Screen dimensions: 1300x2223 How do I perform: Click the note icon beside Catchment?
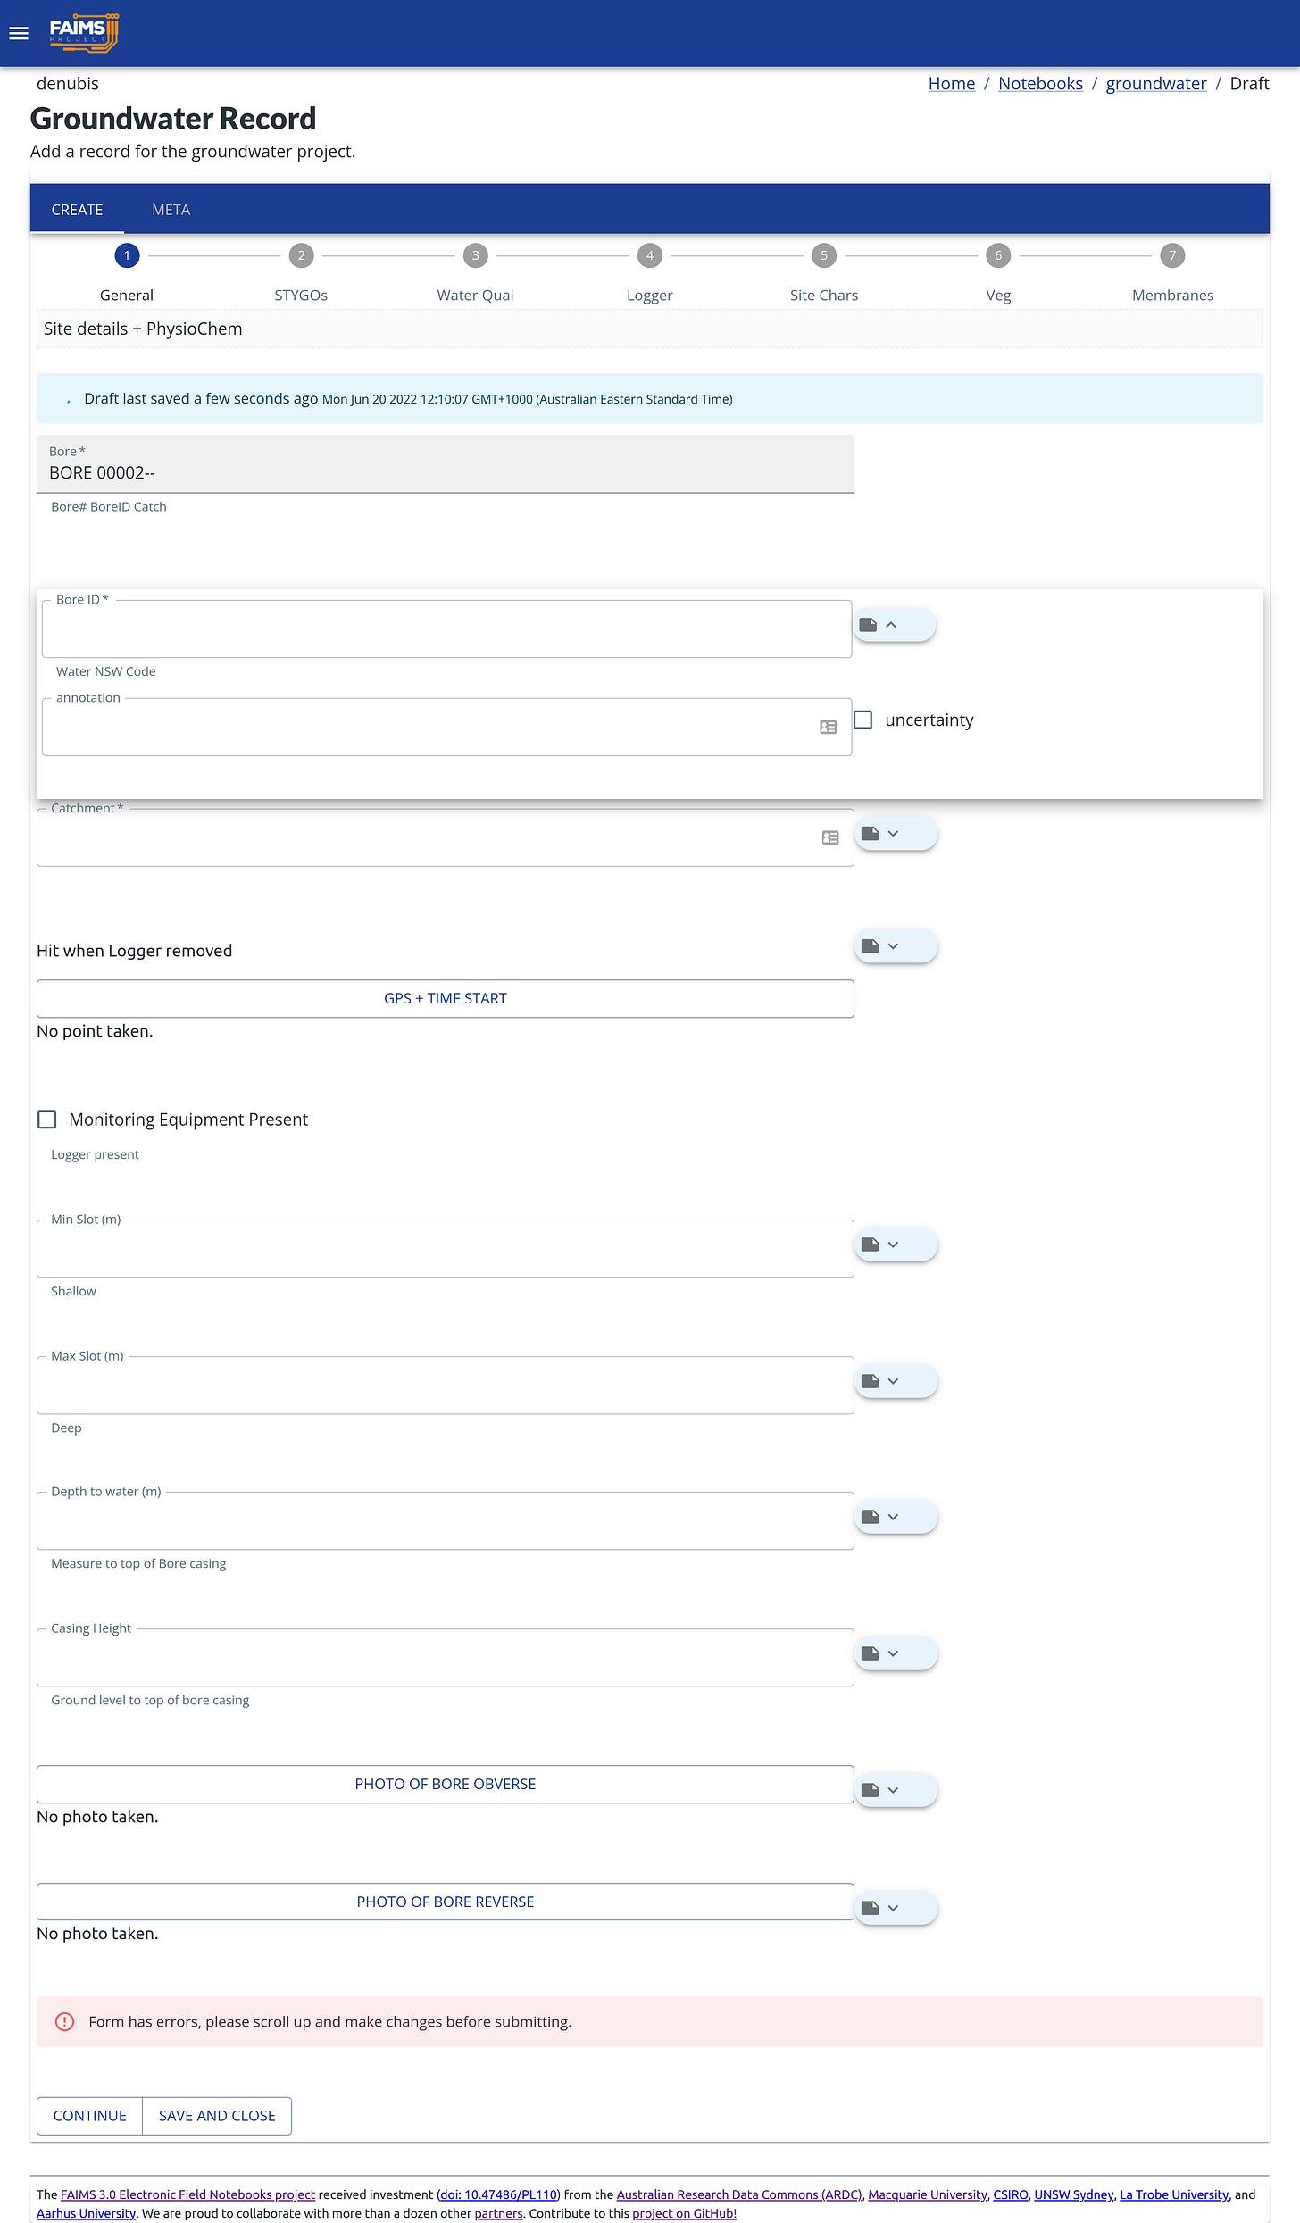[871, 833]
